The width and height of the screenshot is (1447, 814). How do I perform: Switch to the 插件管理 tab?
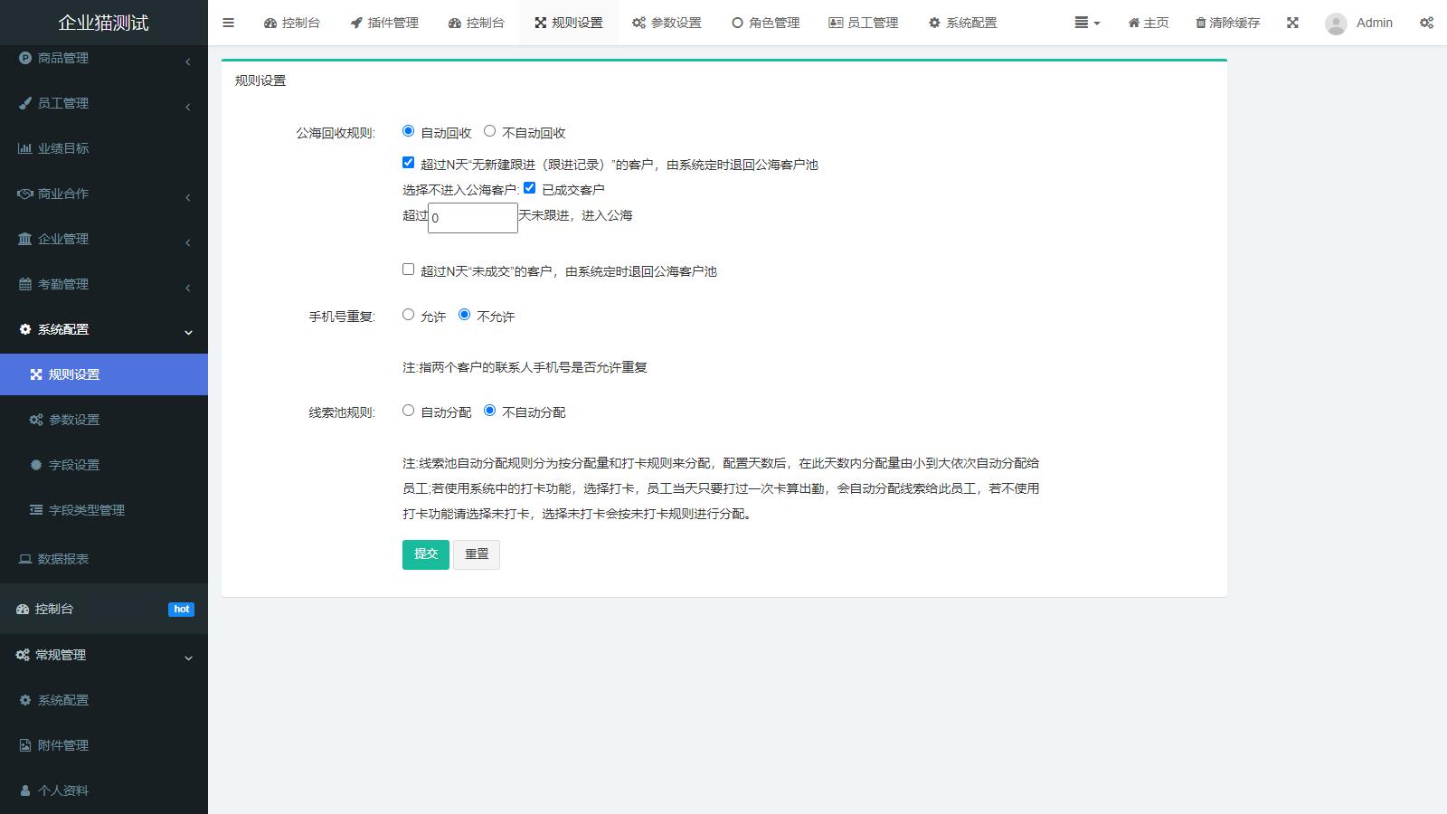[383, 23]
